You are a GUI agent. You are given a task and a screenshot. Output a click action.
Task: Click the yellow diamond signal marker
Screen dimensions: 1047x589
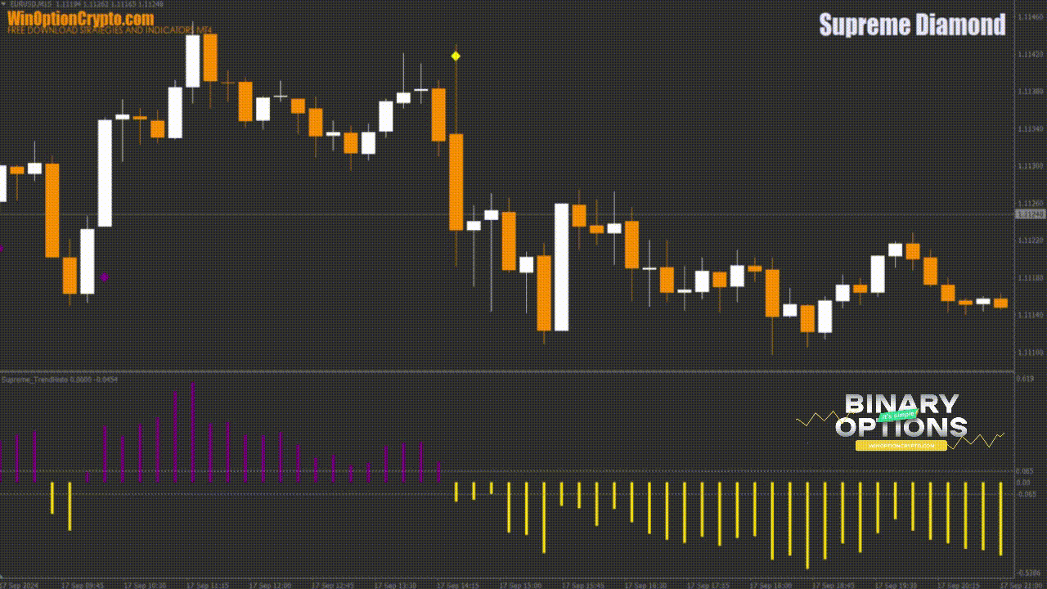[456, 56]
